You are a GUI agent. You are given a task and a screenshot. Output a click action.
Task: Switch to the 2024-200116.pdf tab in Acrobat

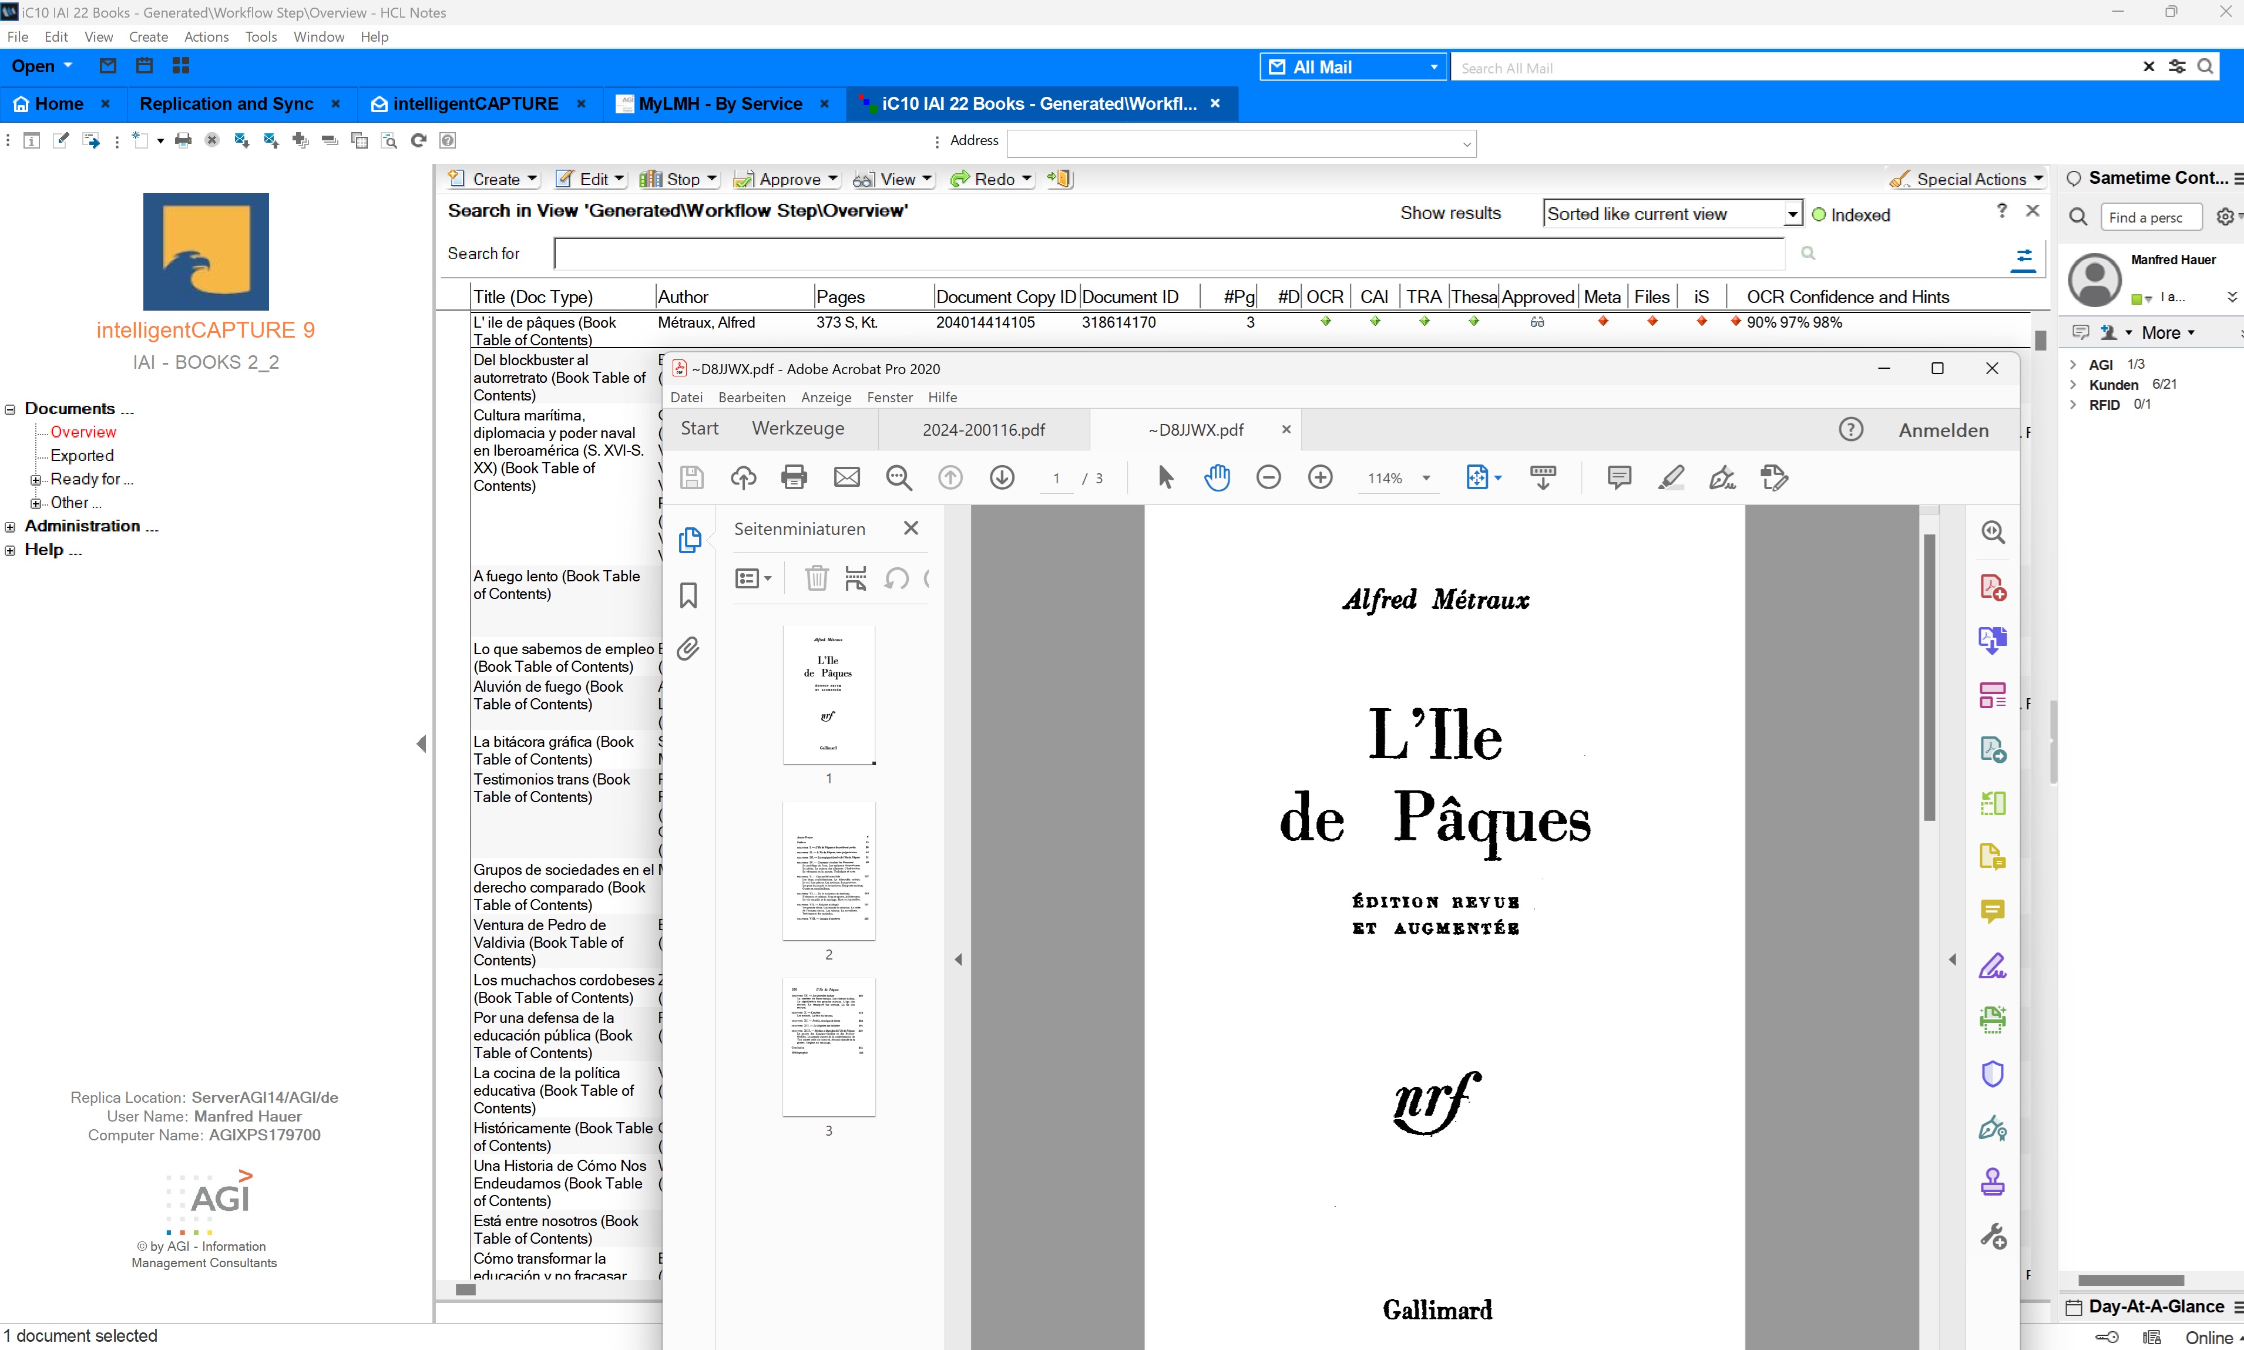pyautogui.click(x=984, y=429)
